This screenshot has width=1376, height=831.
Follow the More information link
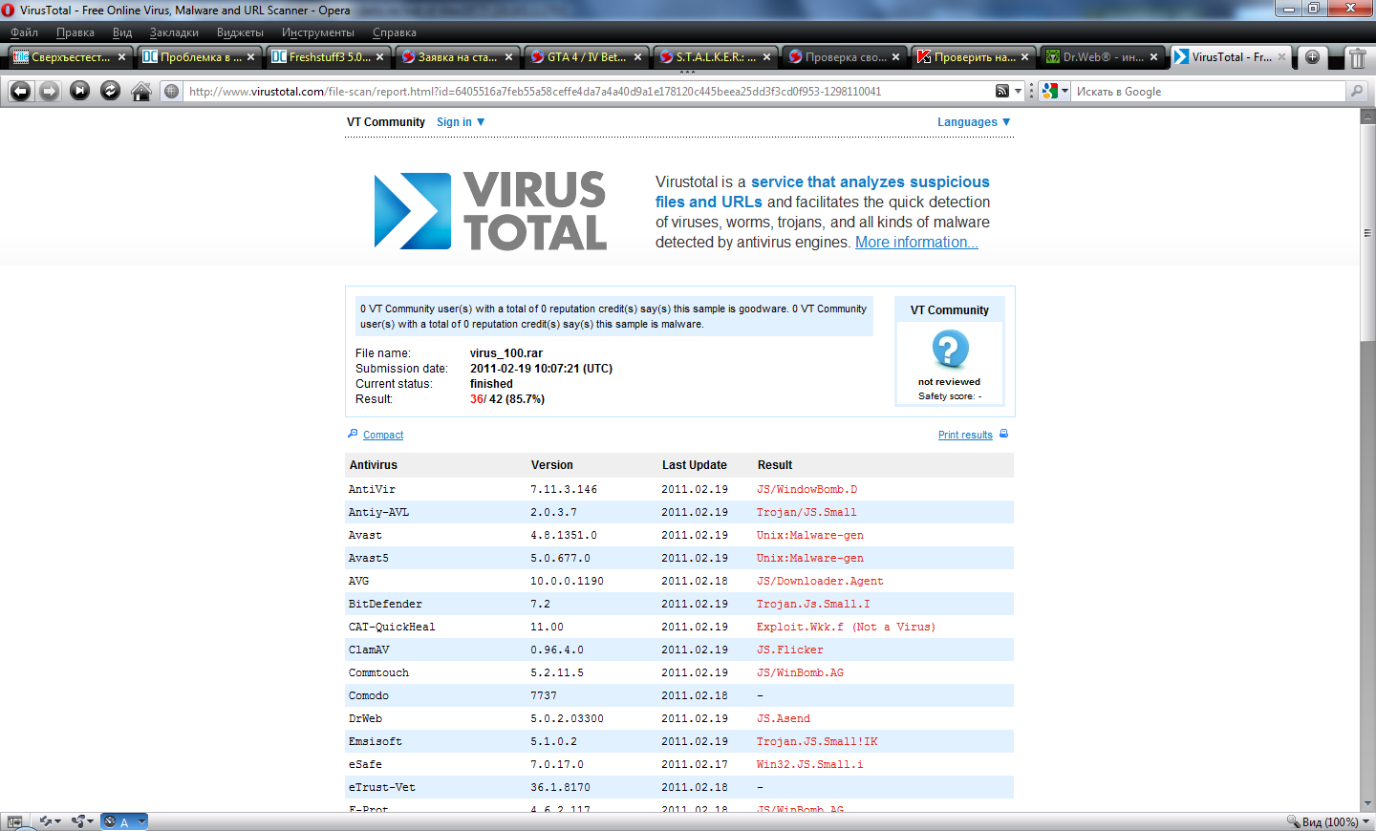[x=916, y=243]
